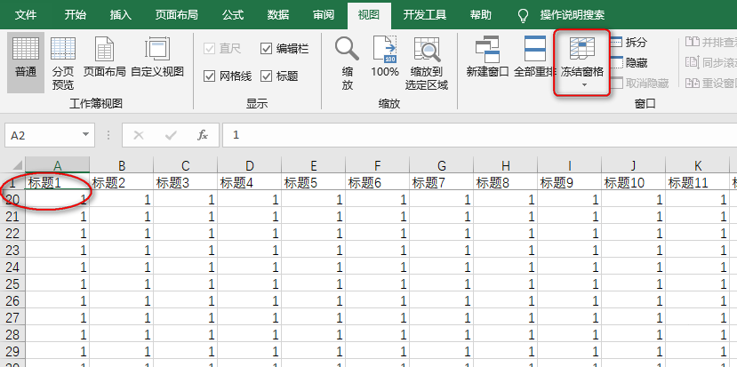Screen dimensions: 737x367
Task: Open Page Break Preview (分页预览)
Action: click(x=63, y=63)
